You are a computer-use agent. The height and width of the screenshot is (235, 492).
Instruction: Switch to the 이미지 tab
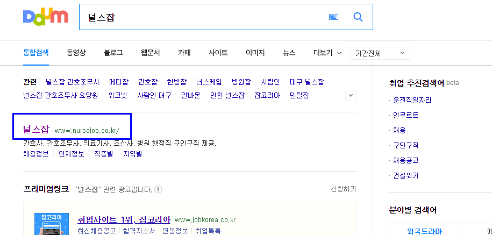click(255, 53)
